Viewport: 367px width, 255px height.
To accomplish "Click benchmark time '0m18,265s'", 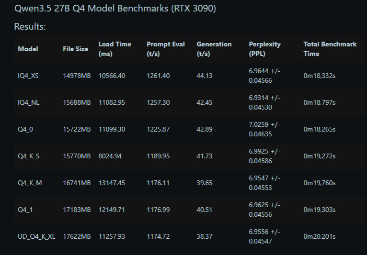I will [x=319, y=129].
